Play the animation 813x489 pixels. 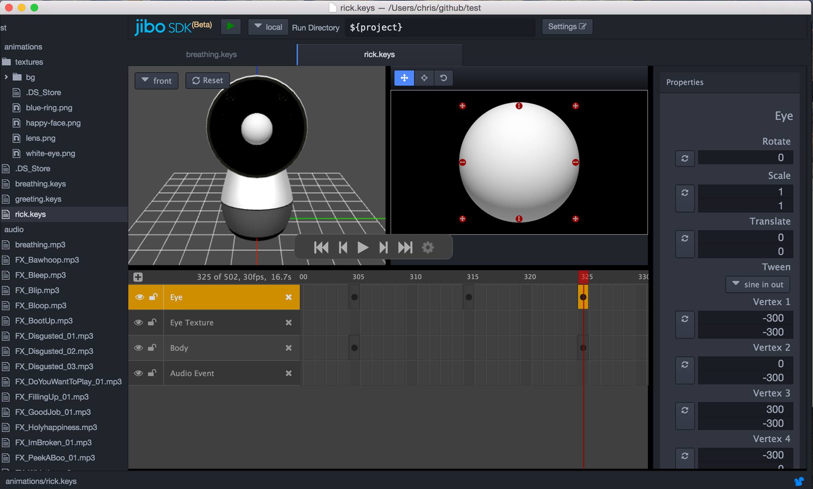(x=362, y=247)
